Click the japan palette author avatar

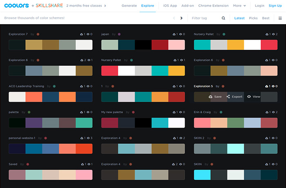(119, 34)
